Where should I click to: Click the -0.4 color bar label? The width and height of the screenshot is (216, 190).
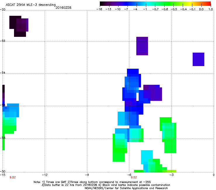(x=184, y=9)
